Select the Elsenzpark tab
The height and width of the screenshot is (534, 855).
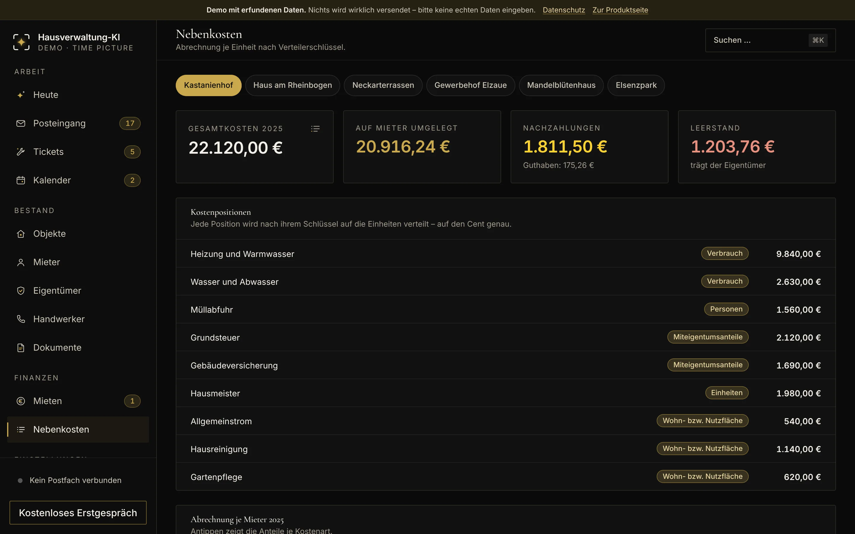pos(636,85)
